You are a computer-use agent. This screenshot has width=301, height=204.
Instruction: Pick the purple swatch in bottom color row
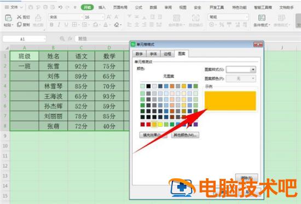(195, 125)
